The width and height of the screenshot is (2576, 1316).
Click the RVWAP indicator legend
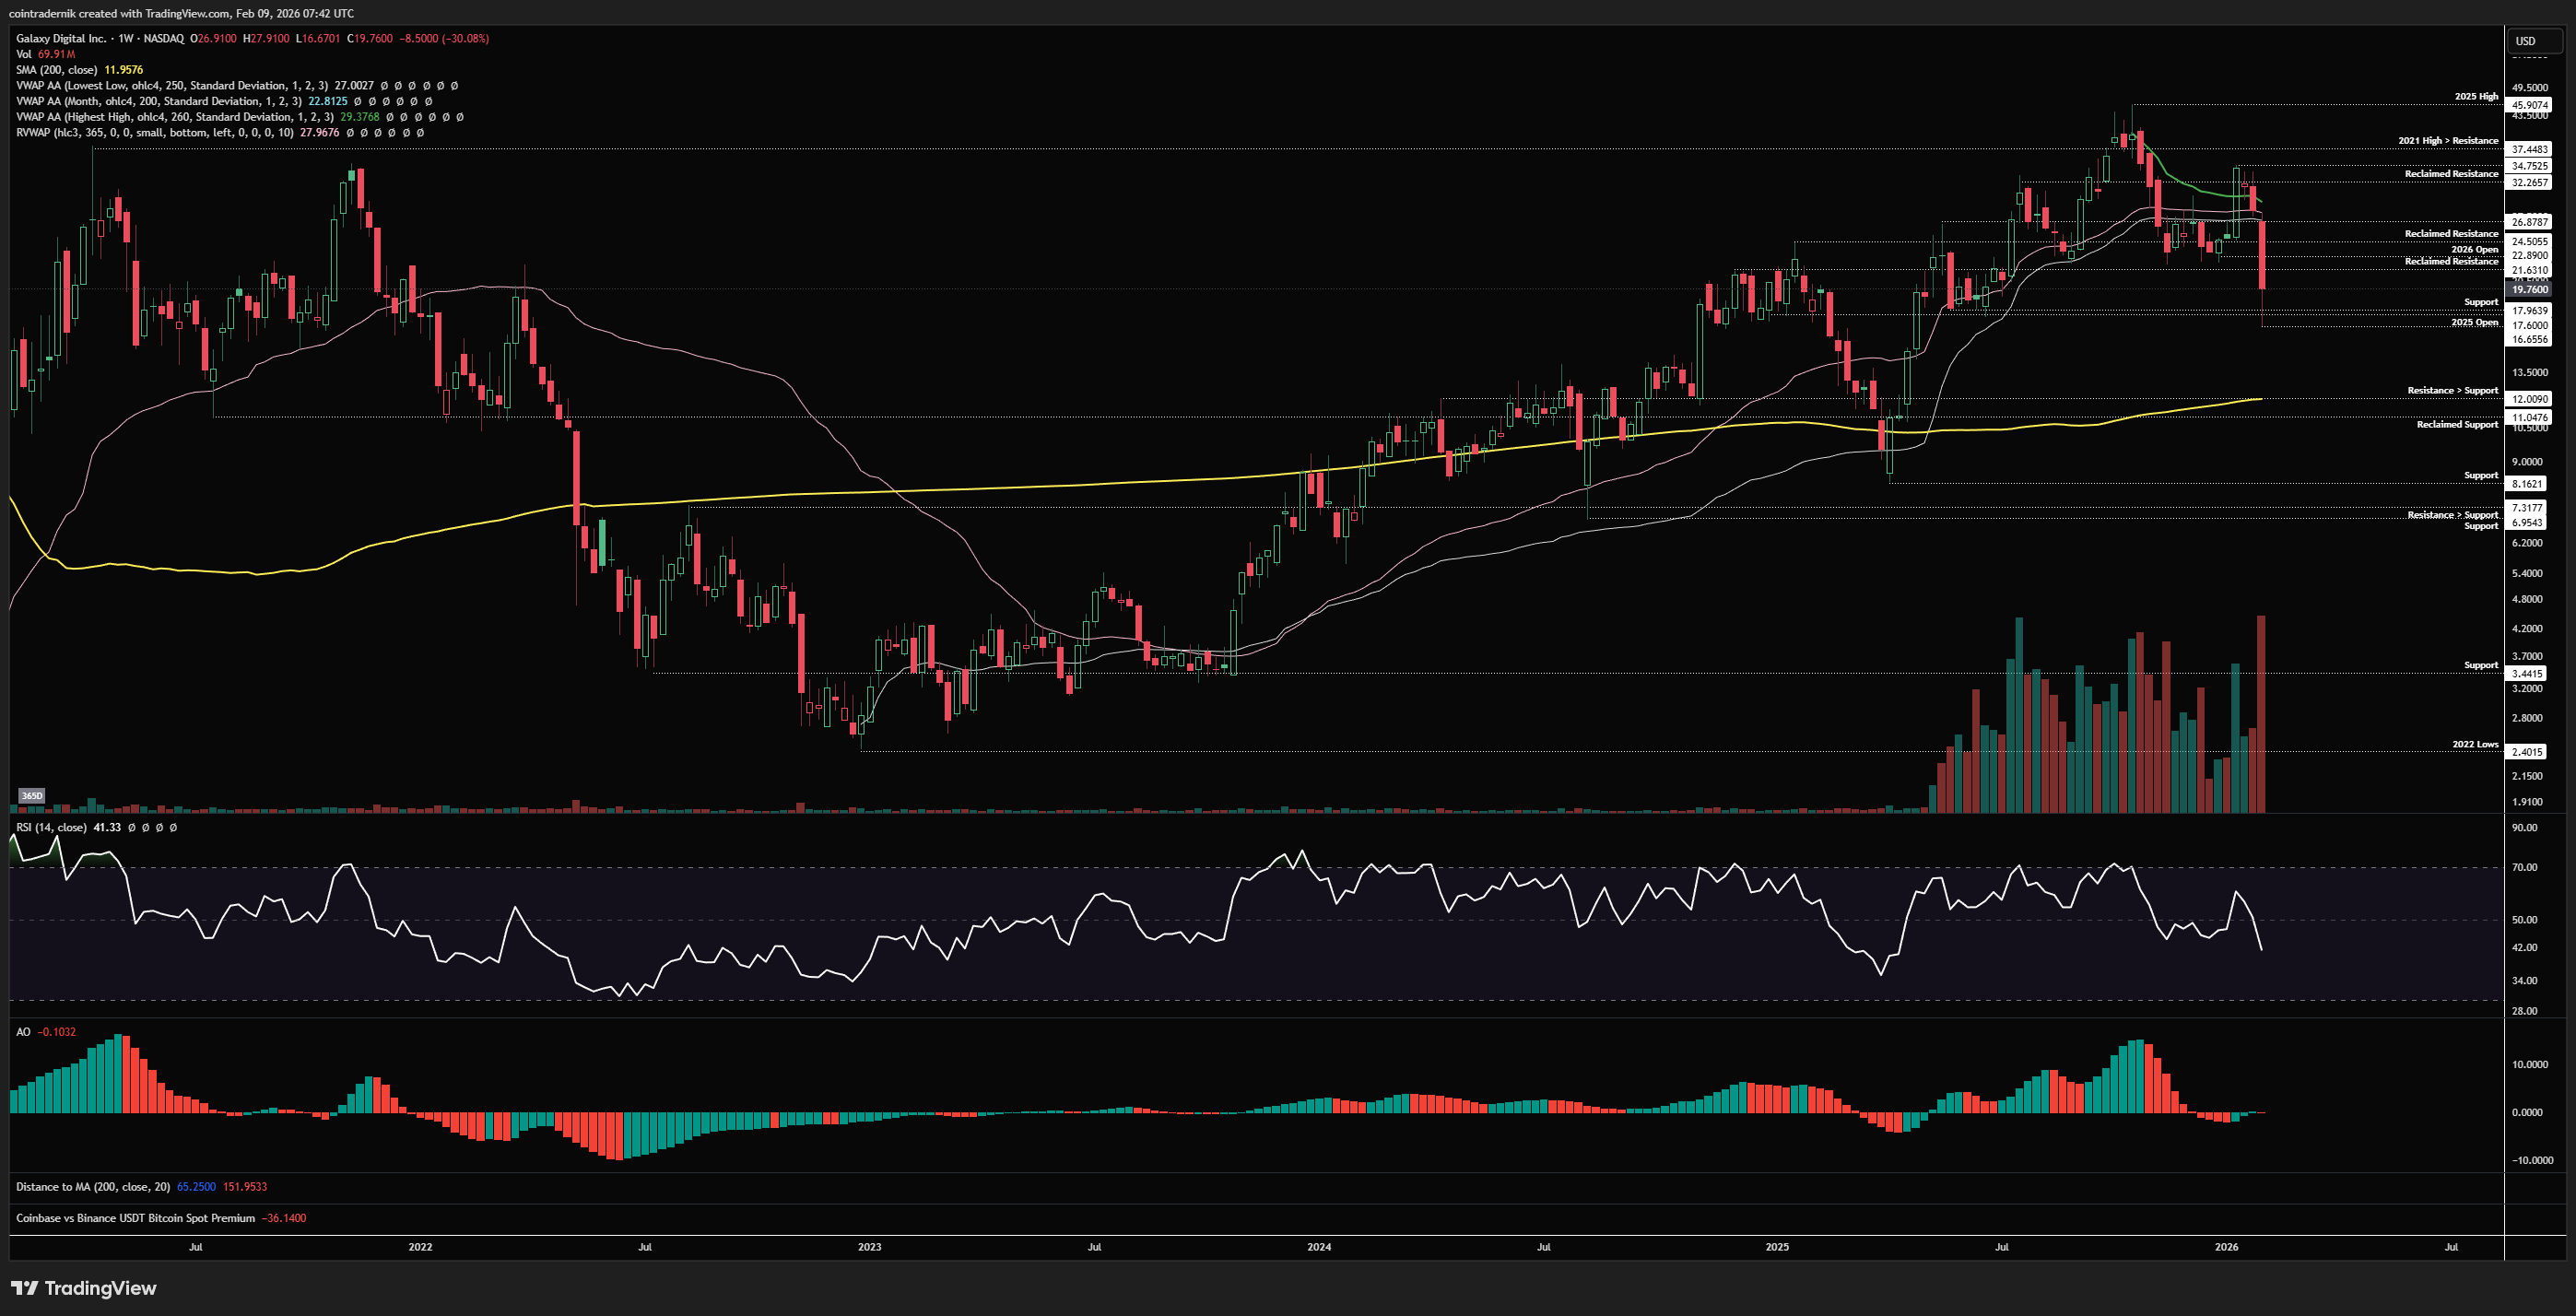[154, 132]
